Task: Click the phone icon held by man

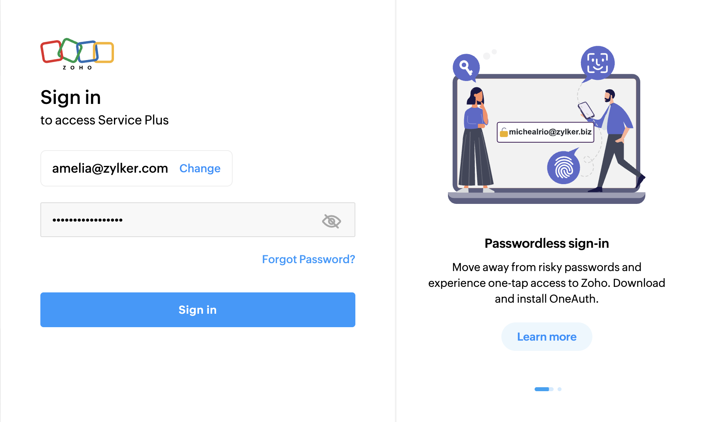Action: (586, 110)
